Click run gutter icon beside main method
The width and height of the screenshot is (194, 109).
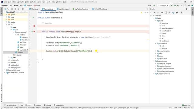coord(32,31)
